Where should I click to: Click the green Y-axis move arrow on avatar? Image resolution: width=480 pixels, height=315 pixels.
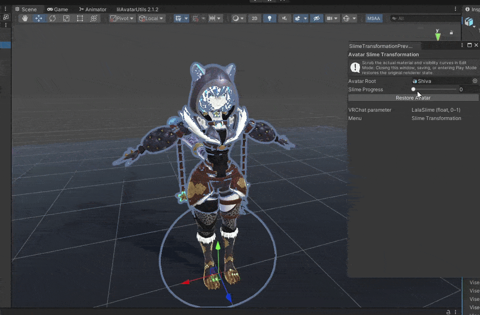(218, 245)
